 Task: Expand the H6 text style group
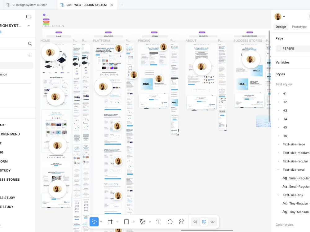pyautogui.click(x=278, y=136)
